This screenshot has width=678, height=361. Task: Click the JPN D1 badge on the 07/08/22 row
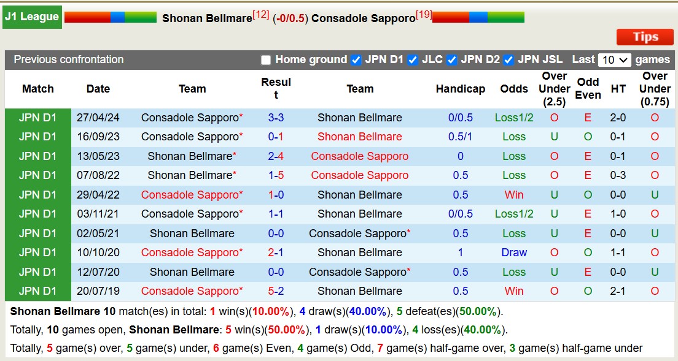37,175
